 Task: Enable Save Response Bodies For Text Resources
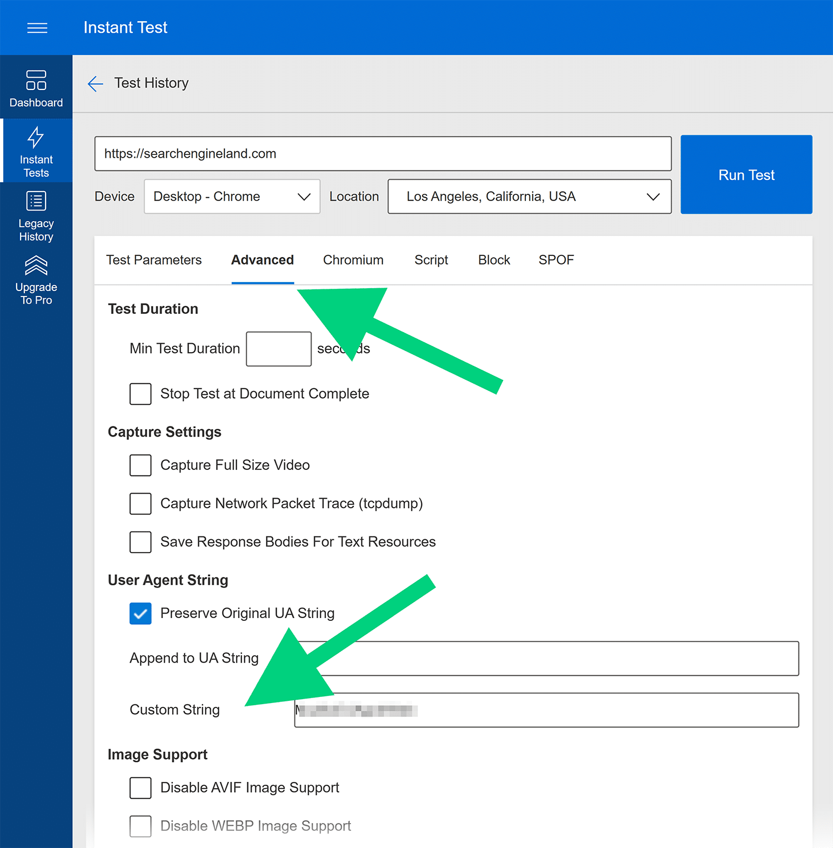click(x=140, y=542)
